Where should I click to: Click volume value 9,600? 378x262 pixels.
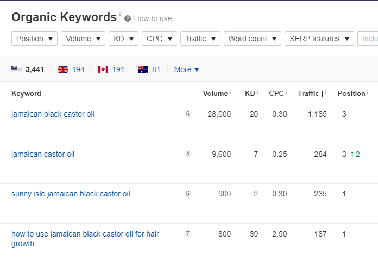pos(221,154)
